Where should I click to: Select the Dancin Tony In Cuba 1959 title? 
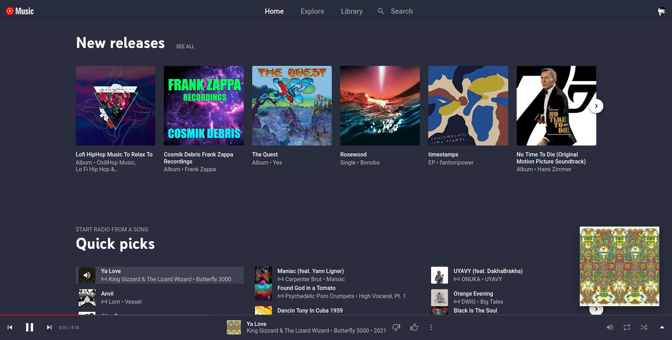[310, 310]
